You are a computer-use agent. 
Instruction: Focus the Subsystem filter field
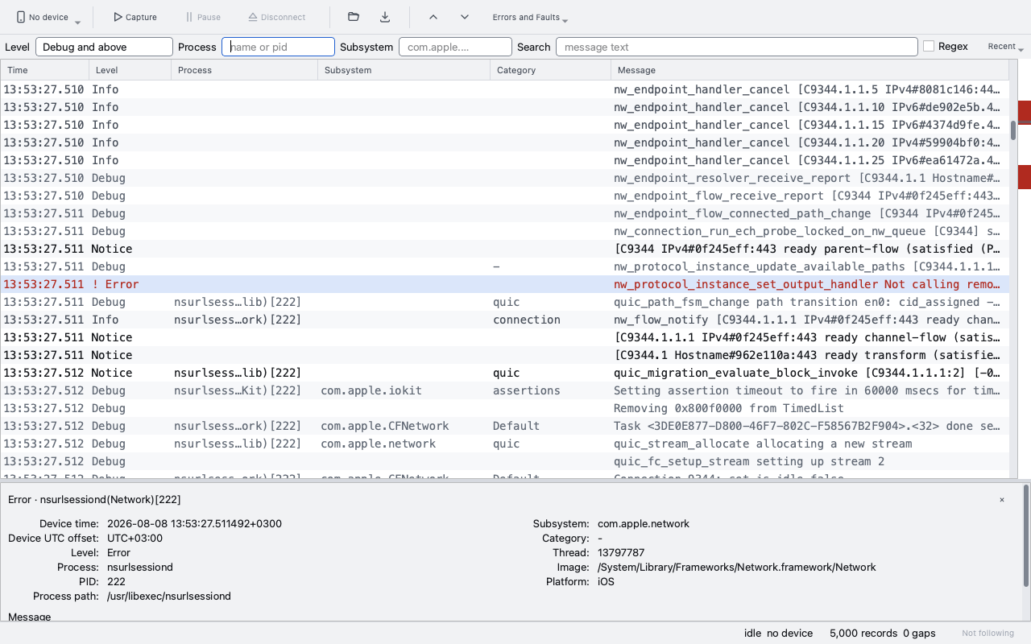455,47
